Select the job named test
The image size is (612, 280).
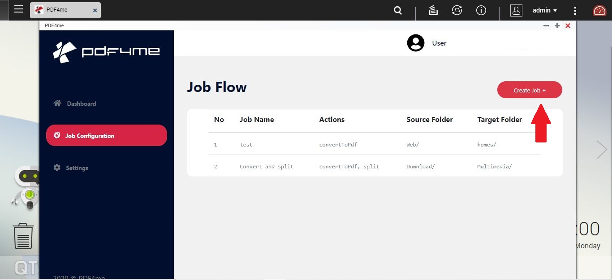[x=246, y=145]
